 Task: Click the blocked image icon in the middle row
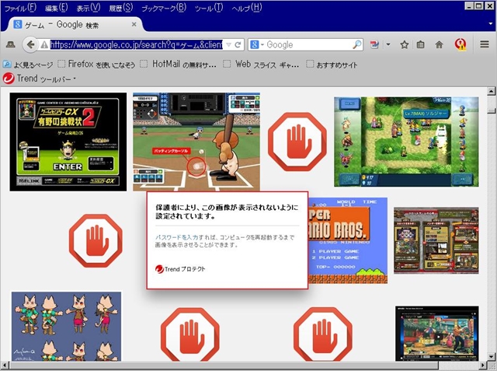tap(96, 240)
